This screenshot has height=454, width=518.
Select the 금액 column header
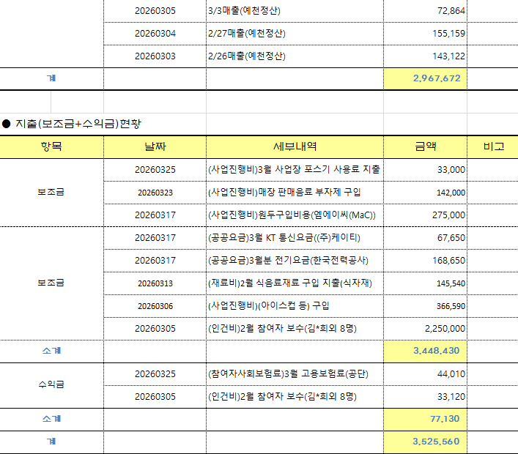point(425,146)
